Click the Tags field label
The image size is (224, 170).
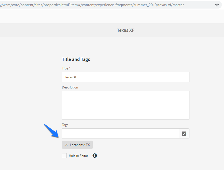tap(65, 125)
